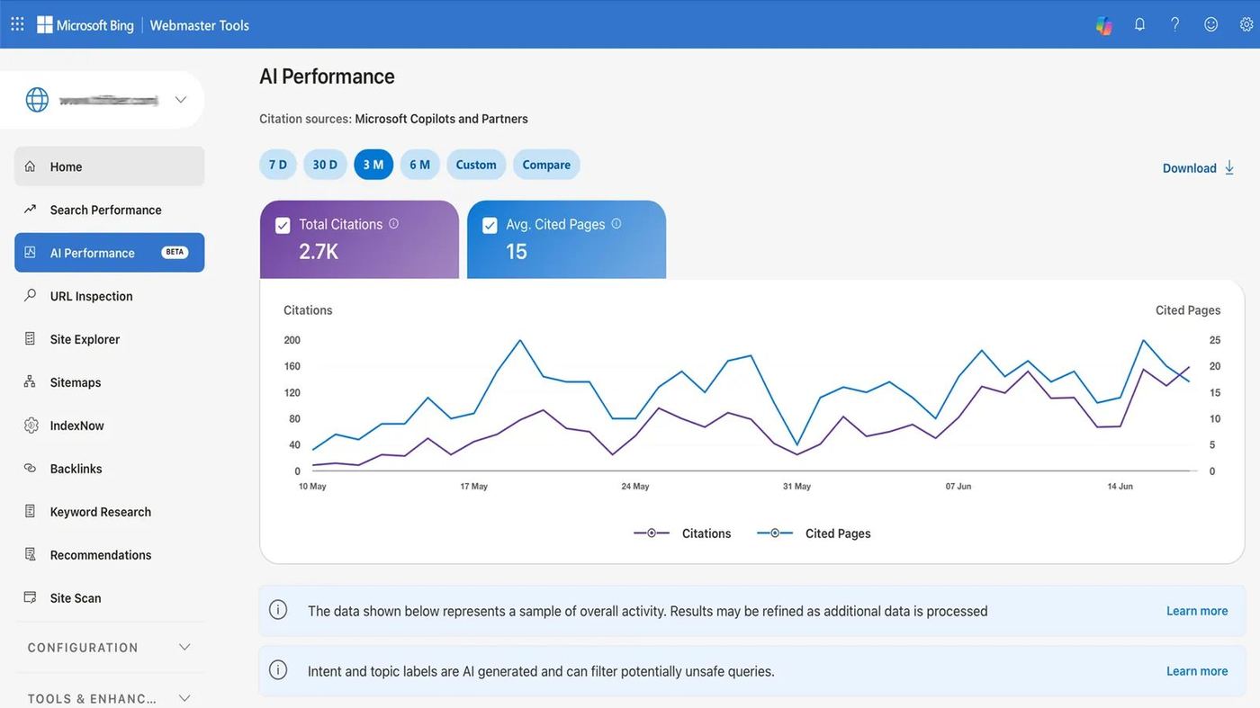Click the Keyword Research icon
Viewport: 1260px width, 708px height.
coord(30,511)
